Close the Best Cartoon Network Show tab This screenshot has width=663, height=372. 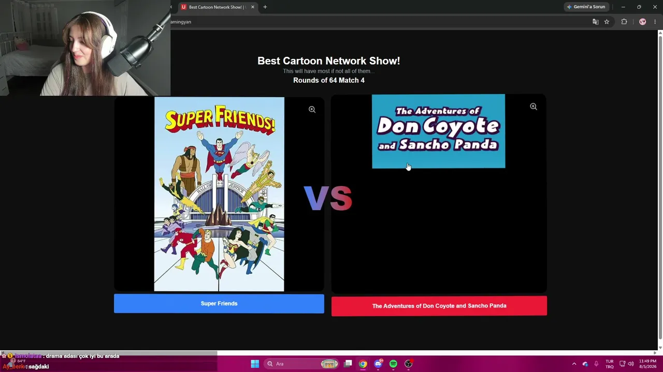253,7
